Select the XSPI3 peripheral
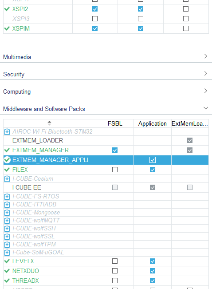The image size is (212, 289). point(21,19)
